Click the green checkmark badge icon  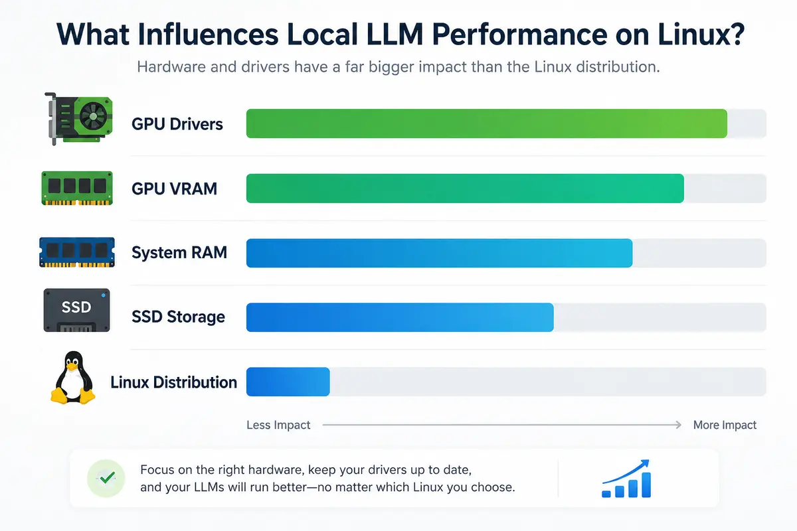click(x=107, y=477)
